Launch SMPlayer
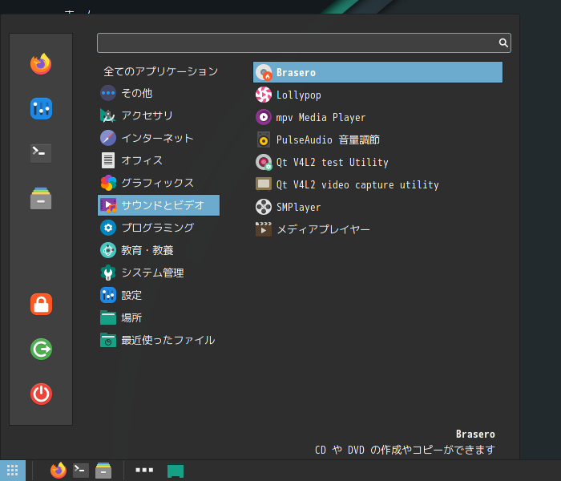Screen dimensions: 561x481 point(377,207)
